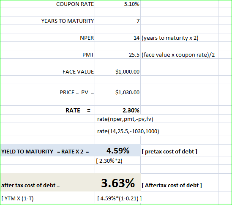Click the [ Aftertax cost of debt ] note
232x205 pixels.
click(172, 185)
